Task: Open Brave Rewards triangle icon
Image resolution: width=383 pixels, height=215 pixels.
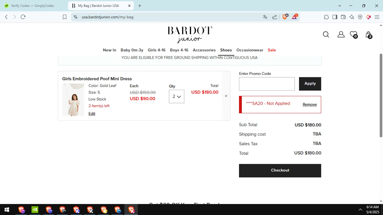Action: coord(294,17)
